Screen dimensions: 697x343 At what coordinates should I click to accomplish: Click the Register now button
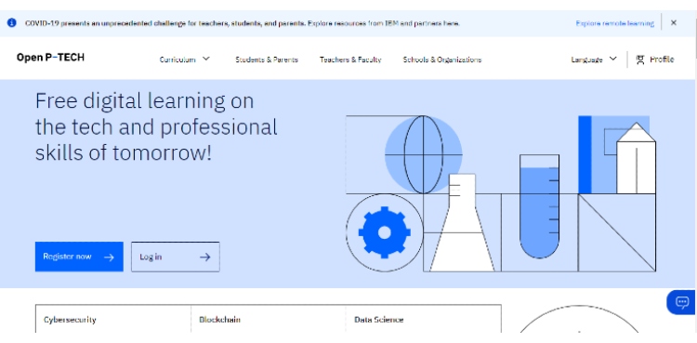click(x=79, y=257)
